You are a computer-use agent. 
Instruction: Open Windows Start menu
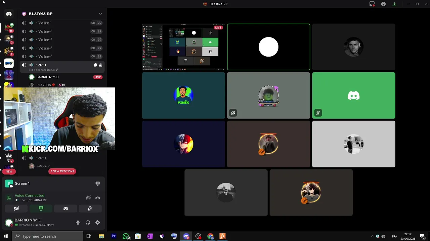[x=6, y=236]
